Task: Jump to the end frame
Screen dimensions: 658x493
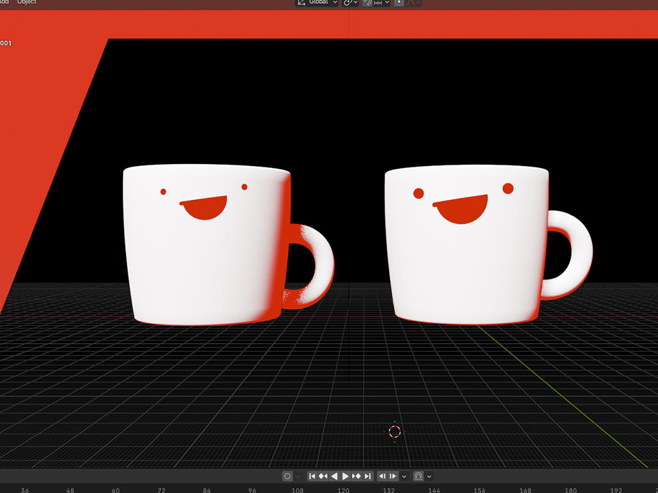Action: (x=368, y=476)
